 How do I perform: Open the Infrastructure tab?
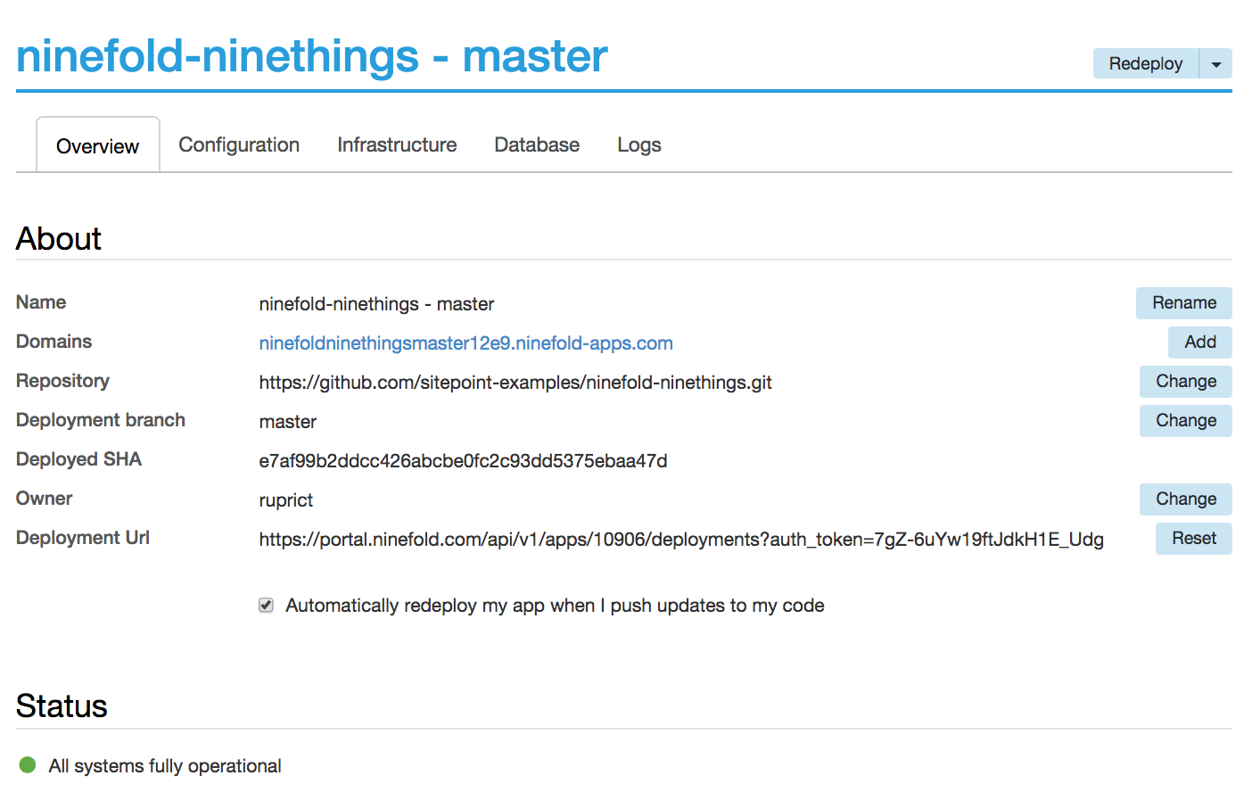click(397, 144)
